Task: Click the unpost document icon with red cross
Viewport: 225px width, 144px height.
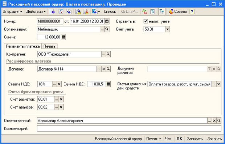Action: pyautogui.click(x=86, y=12)
